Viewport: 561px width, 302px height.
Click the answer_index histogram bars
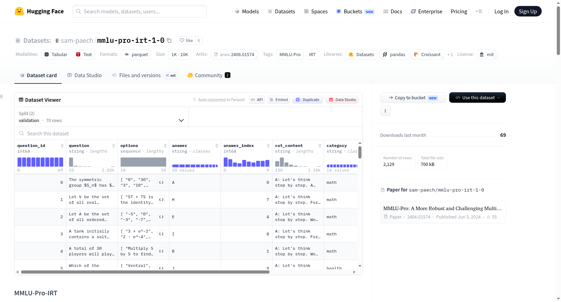(x=246, y=162)
